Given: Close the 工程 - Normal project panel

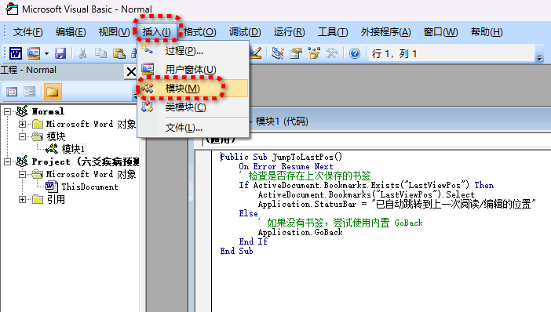Looking at the screenshot, I should click(x=131, y=72).
